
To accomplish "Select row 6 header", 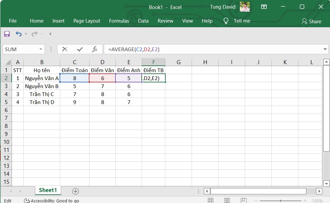I will pyautogui.click(x=6, y=110).
